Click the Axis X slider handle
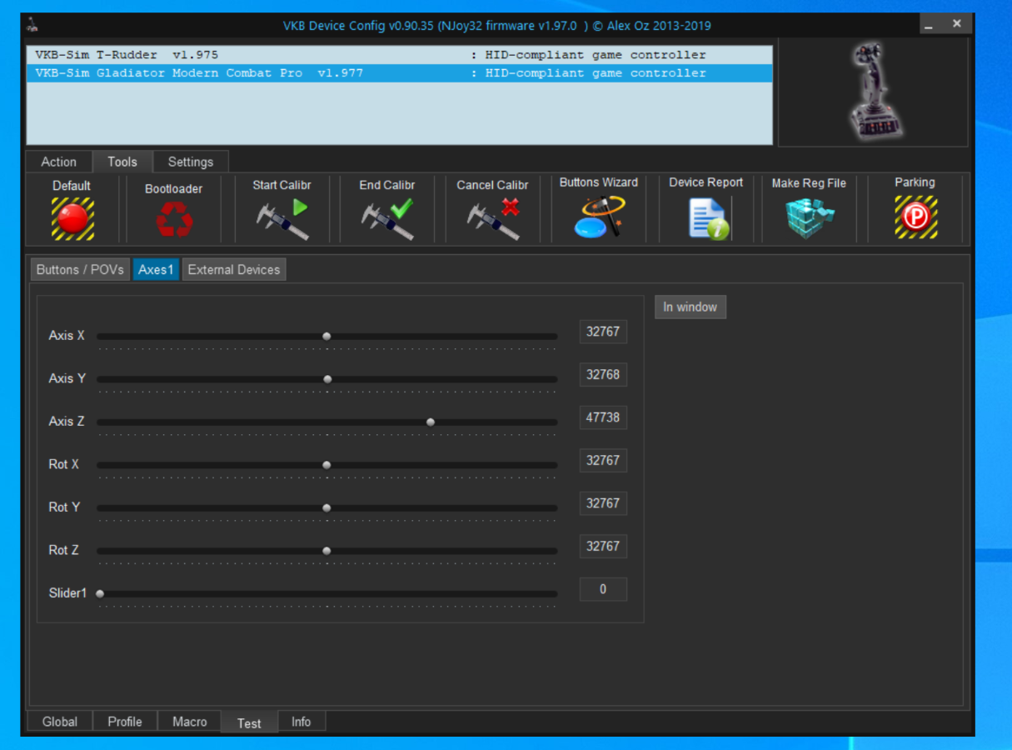1012x750 pixels. coord(327,336)
